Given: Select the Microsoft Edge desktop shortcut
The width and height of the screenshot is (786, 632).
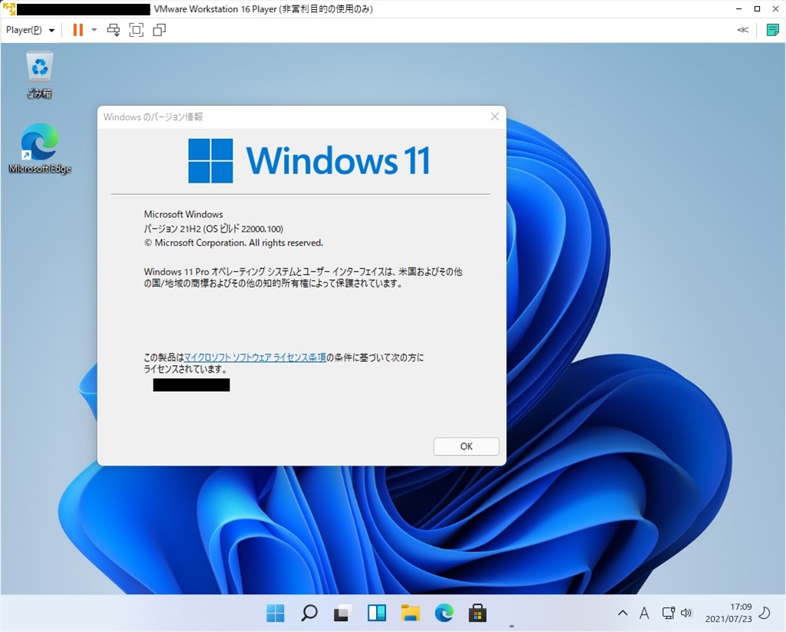Looking at the screenshot, I should [x=40, y=149].
